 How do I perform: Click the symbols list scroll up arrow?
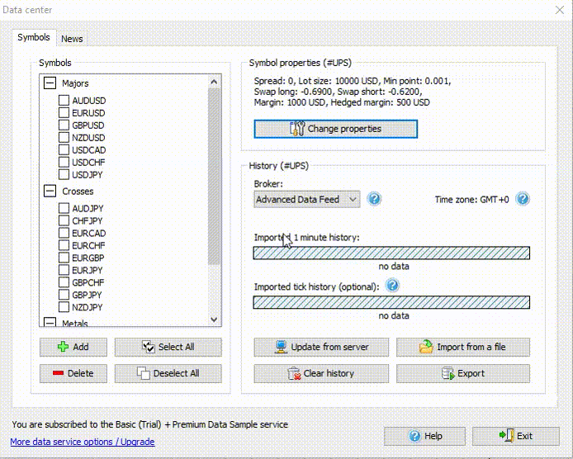[x=214, y=82]
